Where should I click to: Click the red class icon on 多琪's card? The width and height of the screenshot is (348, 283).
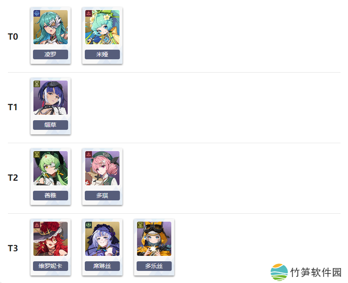coord(89,154)
